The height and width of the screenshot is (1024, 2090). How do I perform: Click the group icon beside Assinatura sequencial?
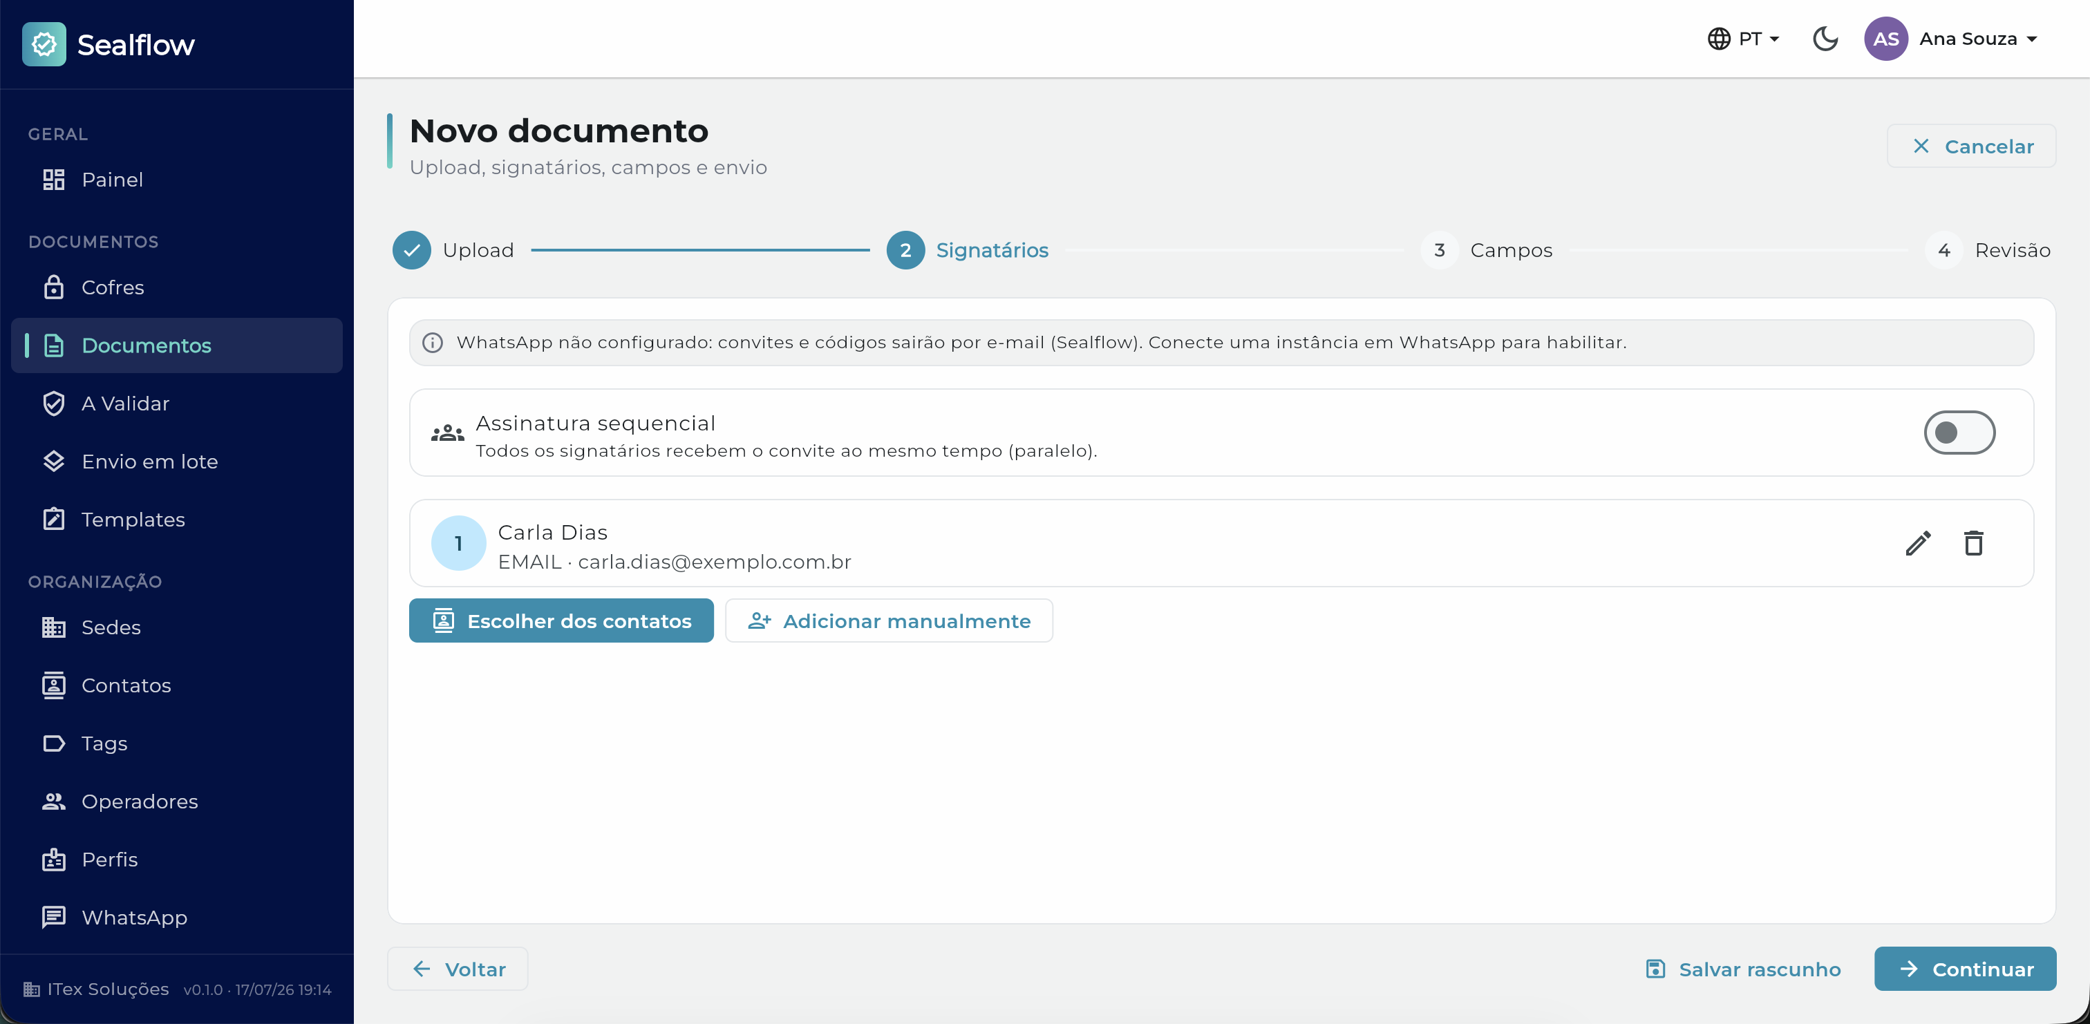[x=447, y=433]
